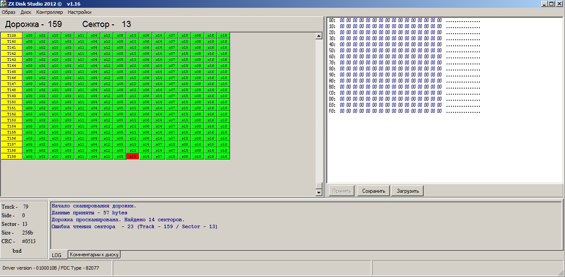Select track header T157
This screenshot has height=277, width=565.
click(12, 144)
